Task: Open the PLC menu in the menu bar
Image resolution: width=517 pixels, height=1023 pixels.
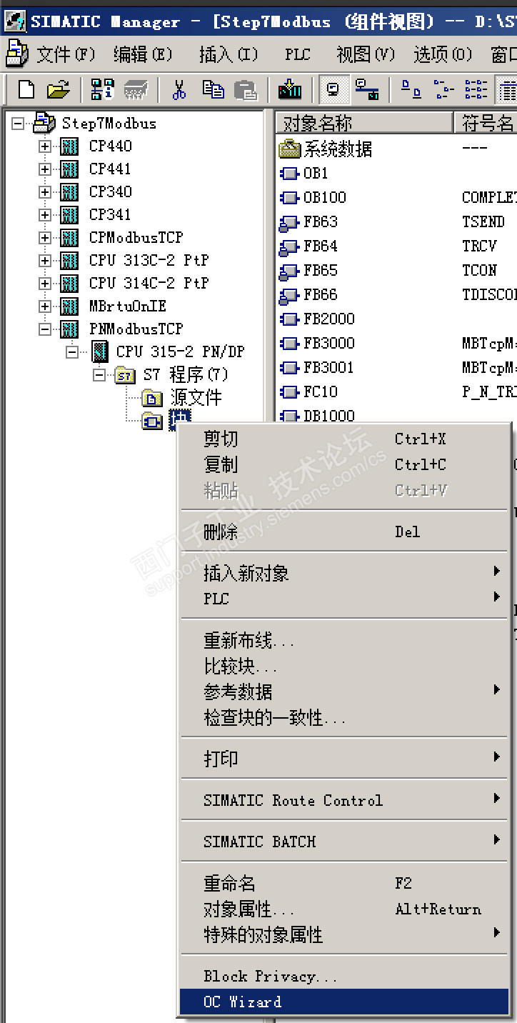Action: (x=298, y=54)
